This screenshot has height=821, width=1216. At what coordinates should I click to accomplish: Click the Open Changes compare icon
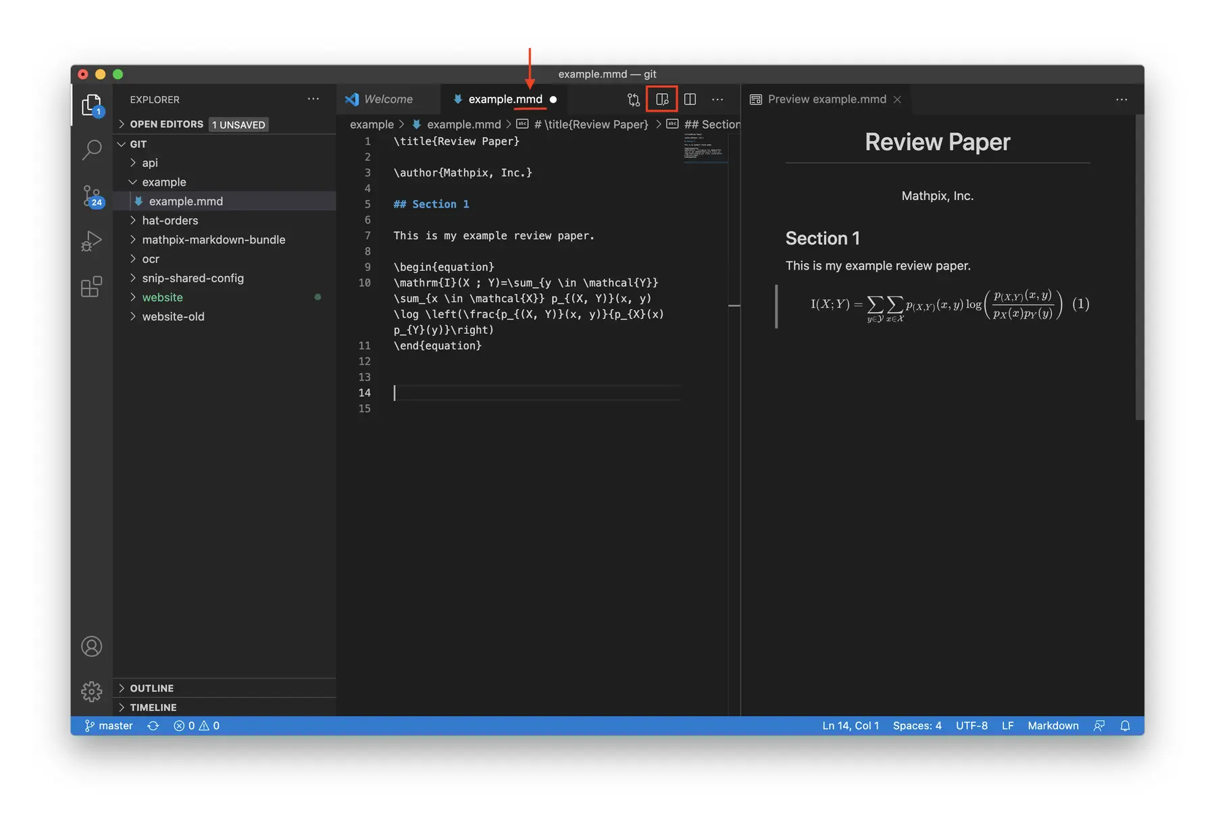click(x=633, y=100)
